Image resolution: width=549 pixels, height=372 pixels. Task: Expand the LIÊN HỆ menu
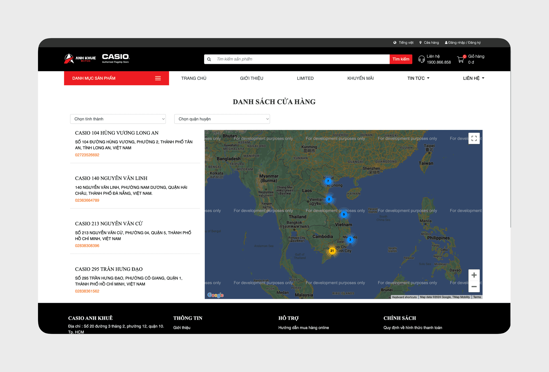474,78
